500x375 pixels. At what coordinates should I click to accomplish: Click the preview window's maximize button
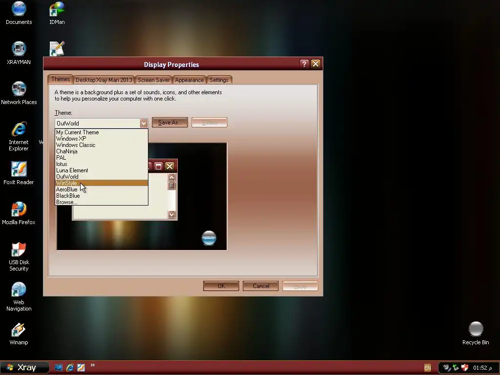[x=159, y=166]
